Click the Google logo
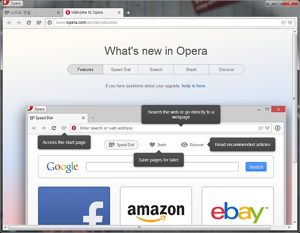The height and width of the screenshot is (233, 300). (62, 167)
